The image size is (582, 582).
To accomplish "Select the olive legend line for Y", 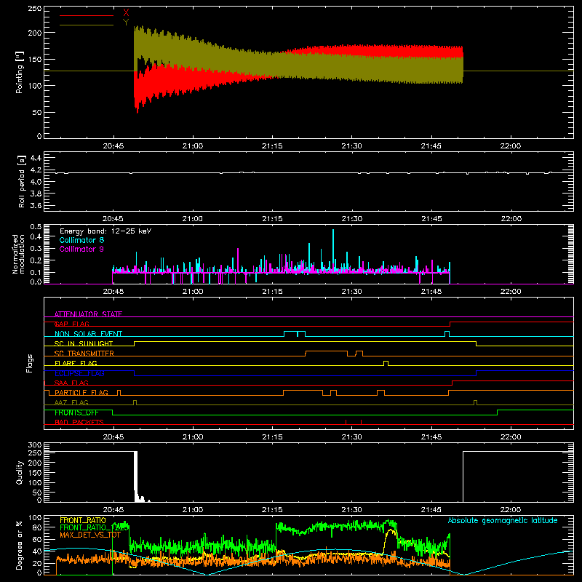I will [87, 25].
